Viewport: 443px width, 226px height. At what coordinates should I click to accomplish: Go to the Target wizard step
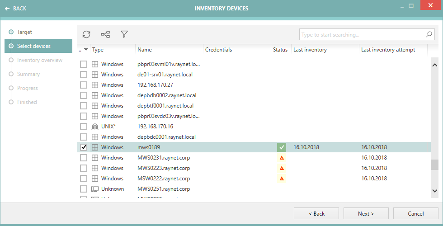coord(24,32)
